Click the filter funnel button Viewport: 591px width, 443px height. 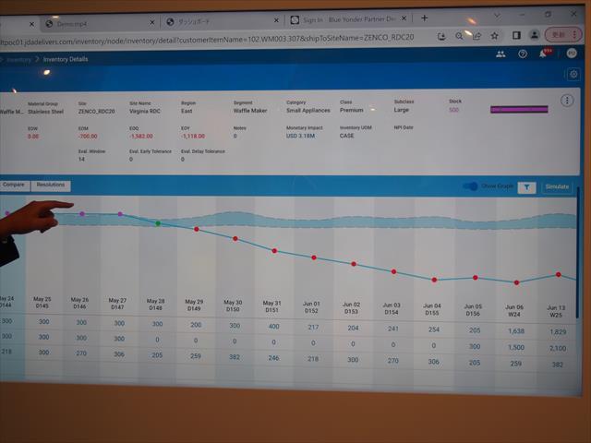click(526, 186)
